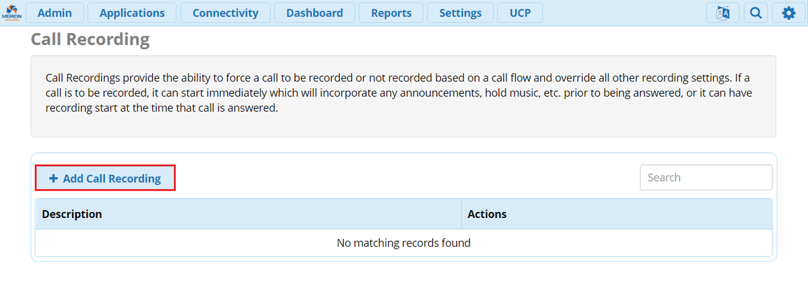
Task: Click the Actions column header
Action: 487,214
